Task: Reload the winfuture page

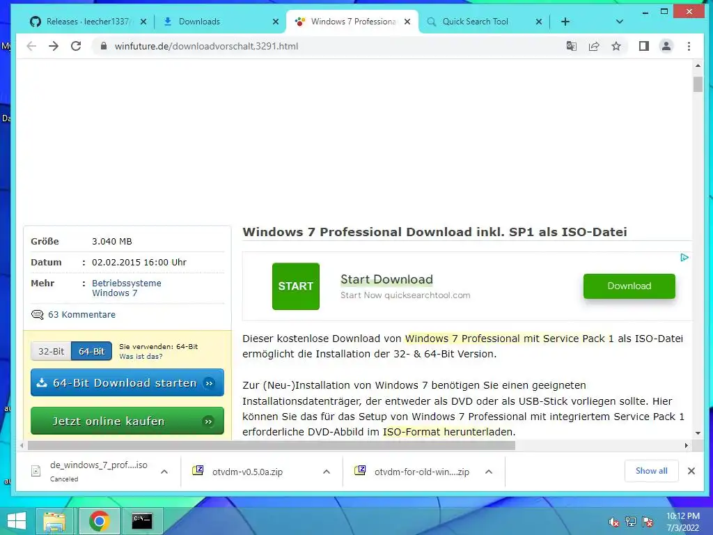Action: click(76, 46)
